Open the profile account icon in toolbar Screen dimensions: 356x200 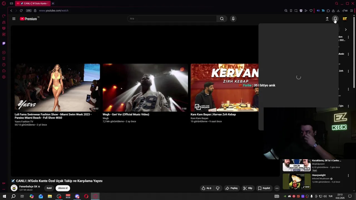(x=333, y=11)
